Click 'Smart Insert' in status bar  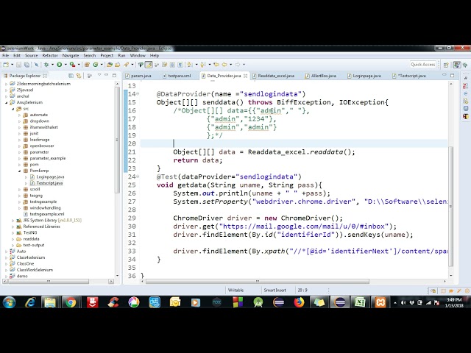pos(275,290)
